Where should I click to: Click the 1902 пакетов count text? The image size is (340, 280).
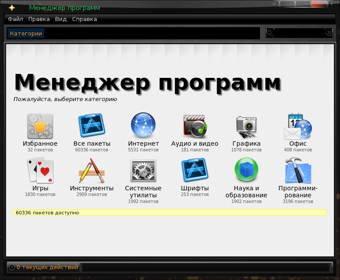point(246,201)
